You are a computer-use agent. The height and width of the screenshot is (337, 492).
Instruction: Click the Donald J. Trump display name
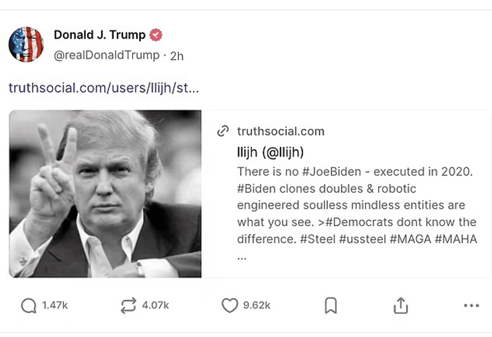click(x=99, y=35)
